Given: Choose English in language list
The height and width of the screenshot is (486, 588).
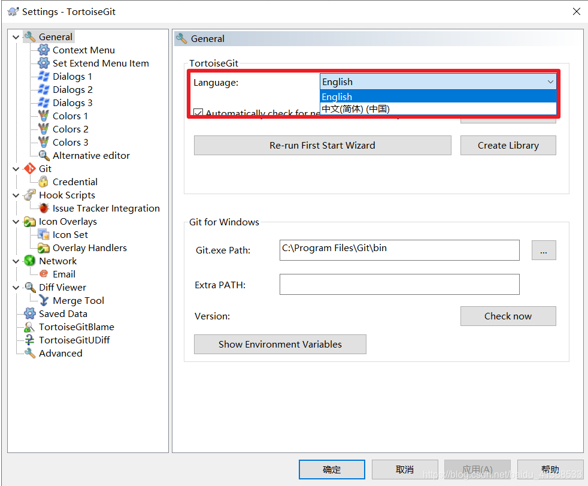Looking at the screenshot, I should pyautogui.click(x=438, y=96).
